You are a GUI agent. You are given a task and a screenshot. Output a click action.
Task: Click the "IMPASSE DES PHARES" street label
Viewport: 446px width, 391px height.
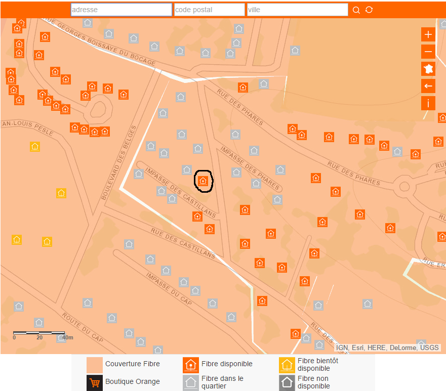pos(250,168)
